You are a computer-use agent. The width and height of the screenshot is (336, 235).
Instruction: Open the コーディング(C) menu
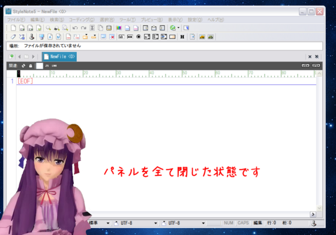click(82, 20)
